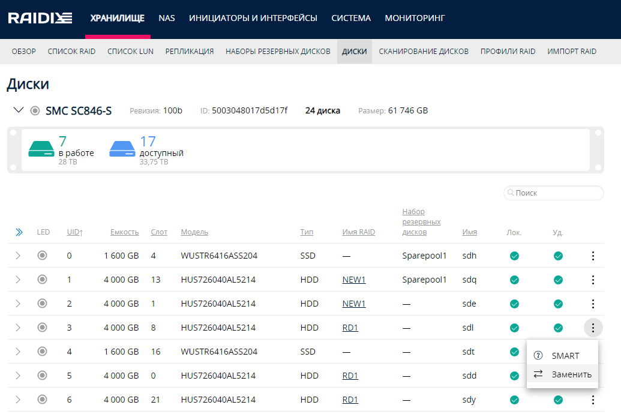This screenshot has height=414, width=621.
Task: Open RD1 RAID link for disk sdl
Action: coord(350,328)
